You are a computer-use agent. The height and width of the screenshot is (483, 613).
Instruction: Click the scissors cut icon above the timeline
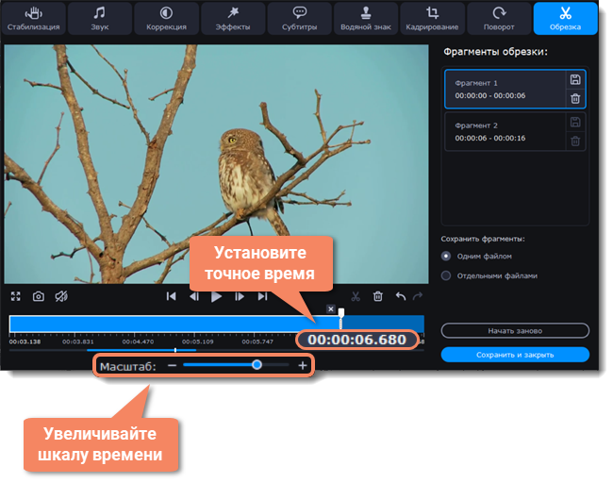coord(356,296)
